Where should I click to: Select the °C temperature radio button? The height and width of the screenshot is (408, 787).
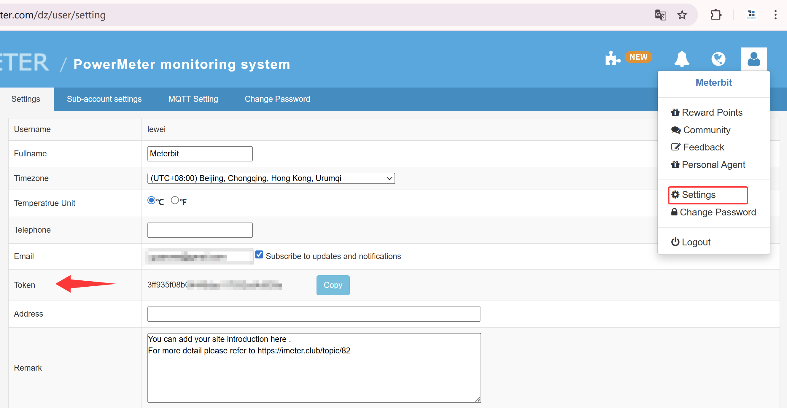151,201
